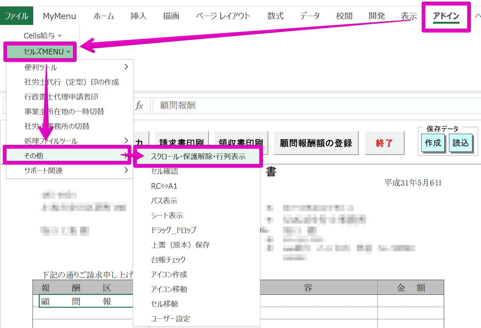Choose 上書（原本）保存 menu item
The width and height of the screenshot is (481, 328).
[180, 245]
